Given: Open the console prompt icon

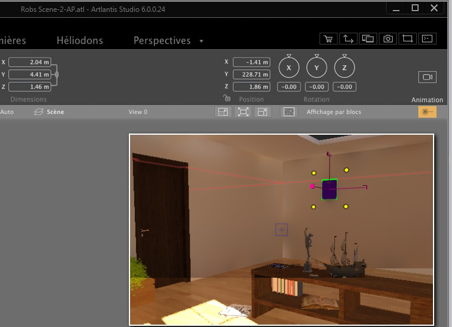Looking at the screenshot, I should point(427,39).
